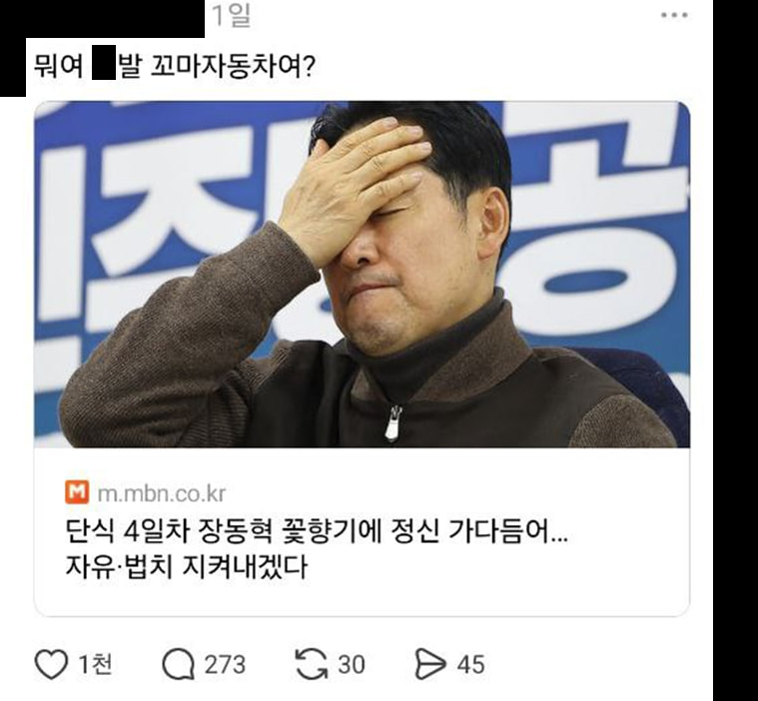Open the article preview photo
This screenshot has height=701, width=758.
tap(363, 275)
